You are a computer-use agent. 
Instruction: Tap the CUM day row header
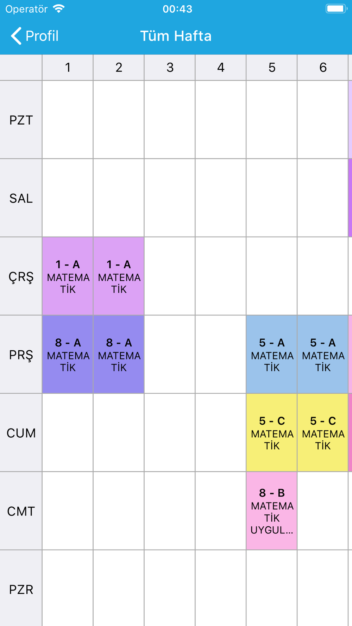coord(21,432)
